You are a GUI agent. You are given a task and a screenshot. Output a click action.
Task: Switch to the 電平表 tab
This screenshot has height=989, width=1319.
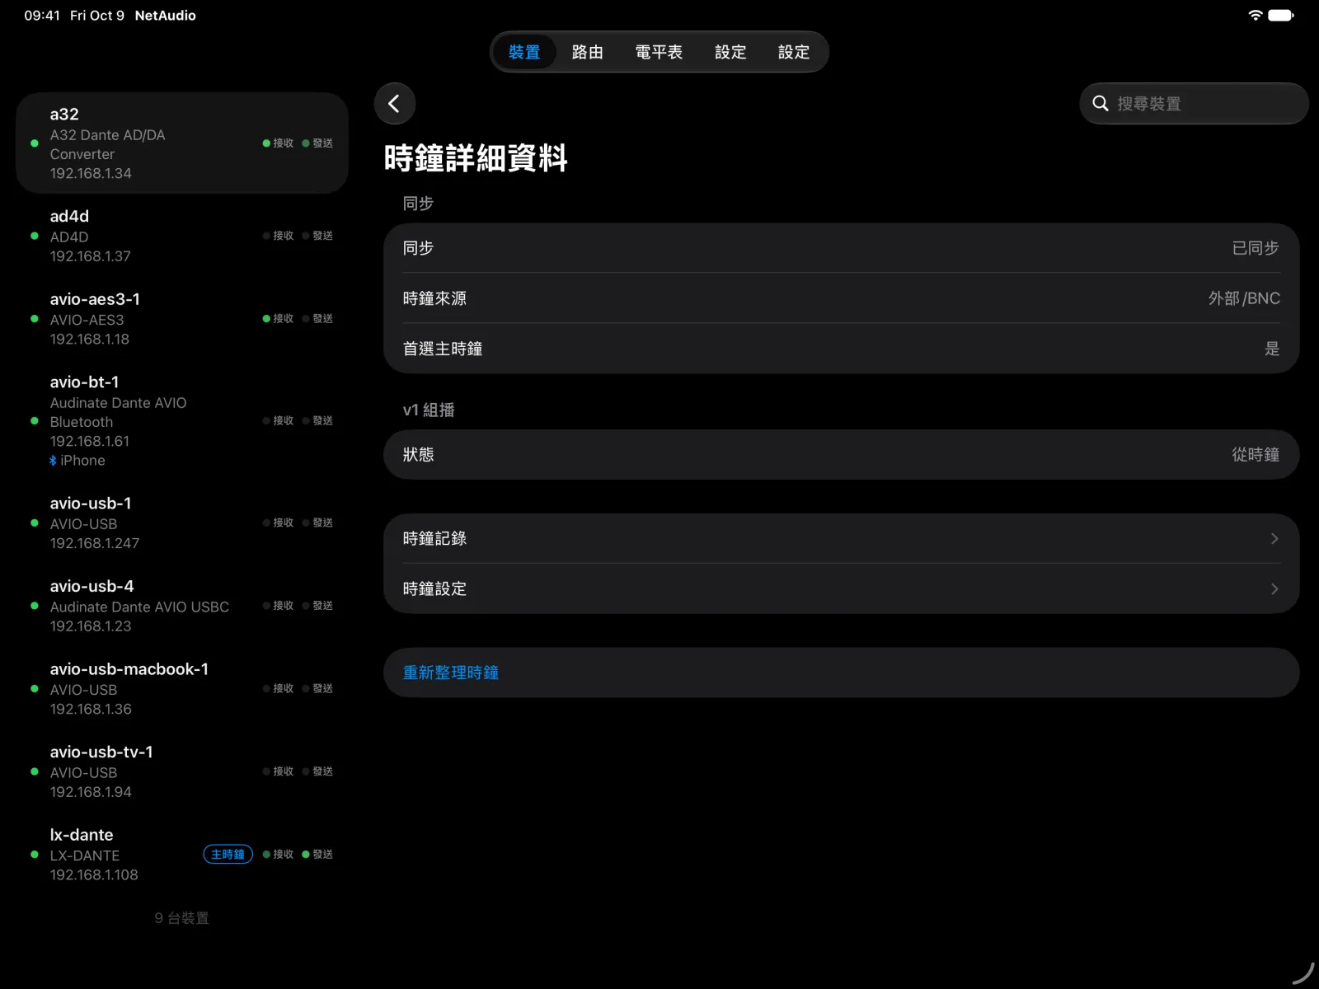659,52
